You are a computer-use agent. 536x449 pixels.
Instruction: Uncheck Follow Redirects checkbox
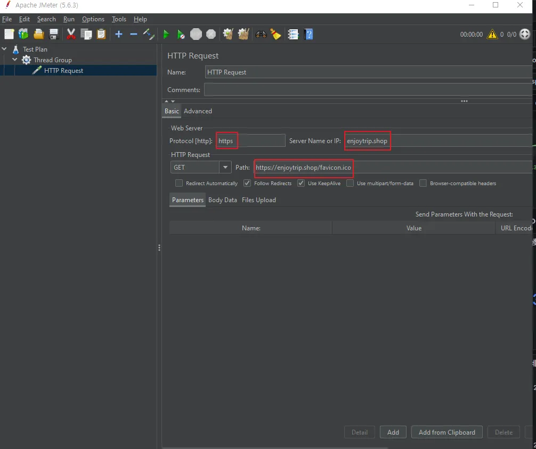point(247,183)
